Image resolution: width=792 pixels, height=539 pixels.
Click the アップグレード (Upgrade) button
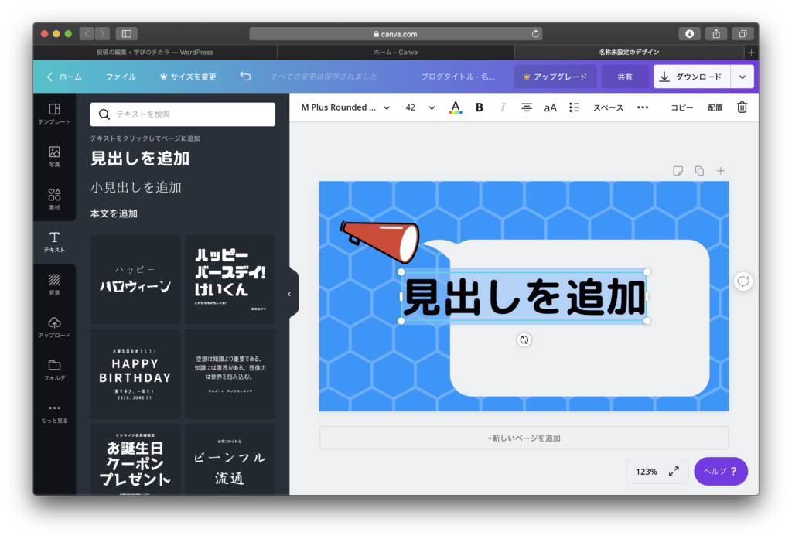click(x=555, y=77)
